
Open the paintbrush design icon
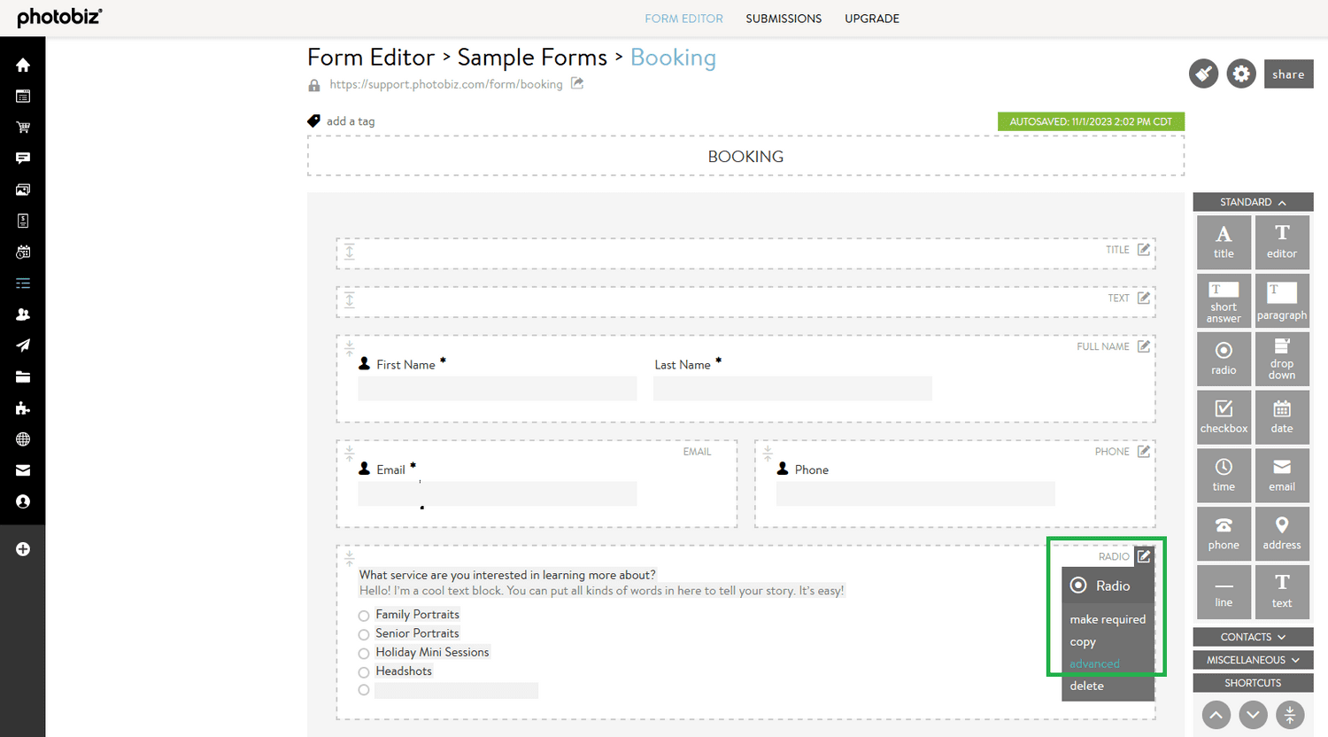click(1204, 74)
